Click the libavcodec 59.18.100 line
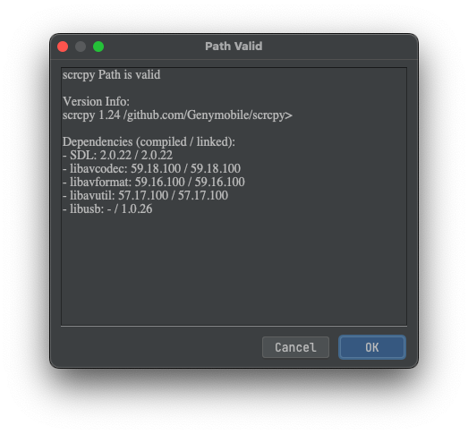Viewport: 468px width, 434px height. pyautogui.click(x=151, y=168)
